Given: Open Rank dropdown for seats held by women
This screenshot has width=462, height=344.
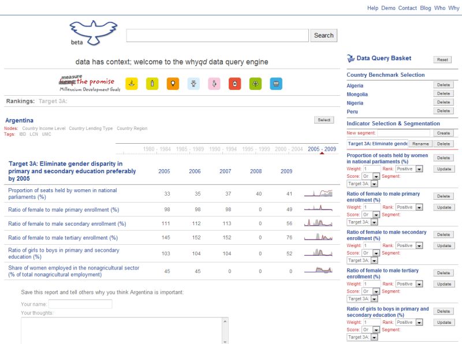Looking at the screenshot, I should click(x=409, y=169).
